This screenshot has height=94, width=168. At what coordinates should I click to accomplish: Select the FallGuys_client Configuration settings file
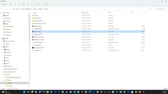coord(38,34)
